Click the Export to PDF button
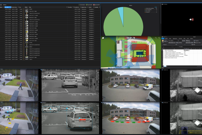Viewport: 202px width, 135px height. coord(96,5)
